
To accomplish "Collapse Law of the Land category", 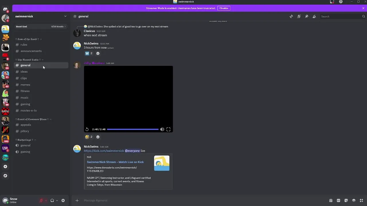I will click(x=29, y=39).
